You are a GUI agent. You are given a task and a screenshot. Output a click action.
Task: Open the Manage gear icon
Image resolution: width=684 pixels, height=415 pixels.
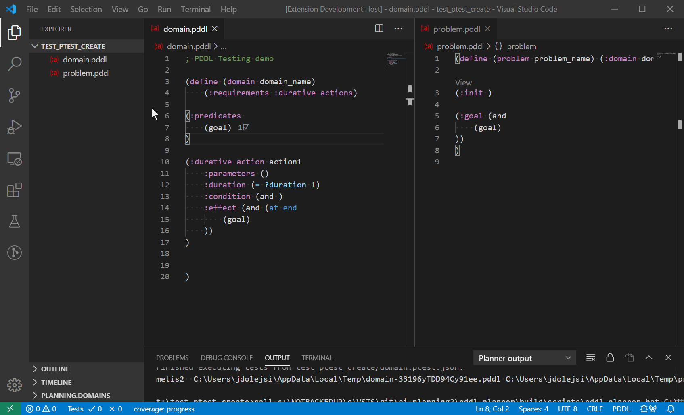point(14,385)
